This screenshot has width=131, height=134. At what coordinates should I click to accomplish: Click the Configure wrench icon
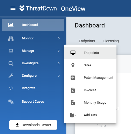[11, 76]
